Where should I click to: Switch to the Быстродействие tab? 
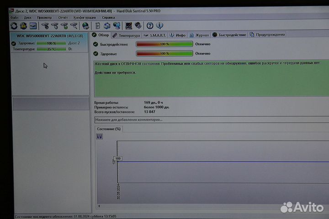coord(229,35)
